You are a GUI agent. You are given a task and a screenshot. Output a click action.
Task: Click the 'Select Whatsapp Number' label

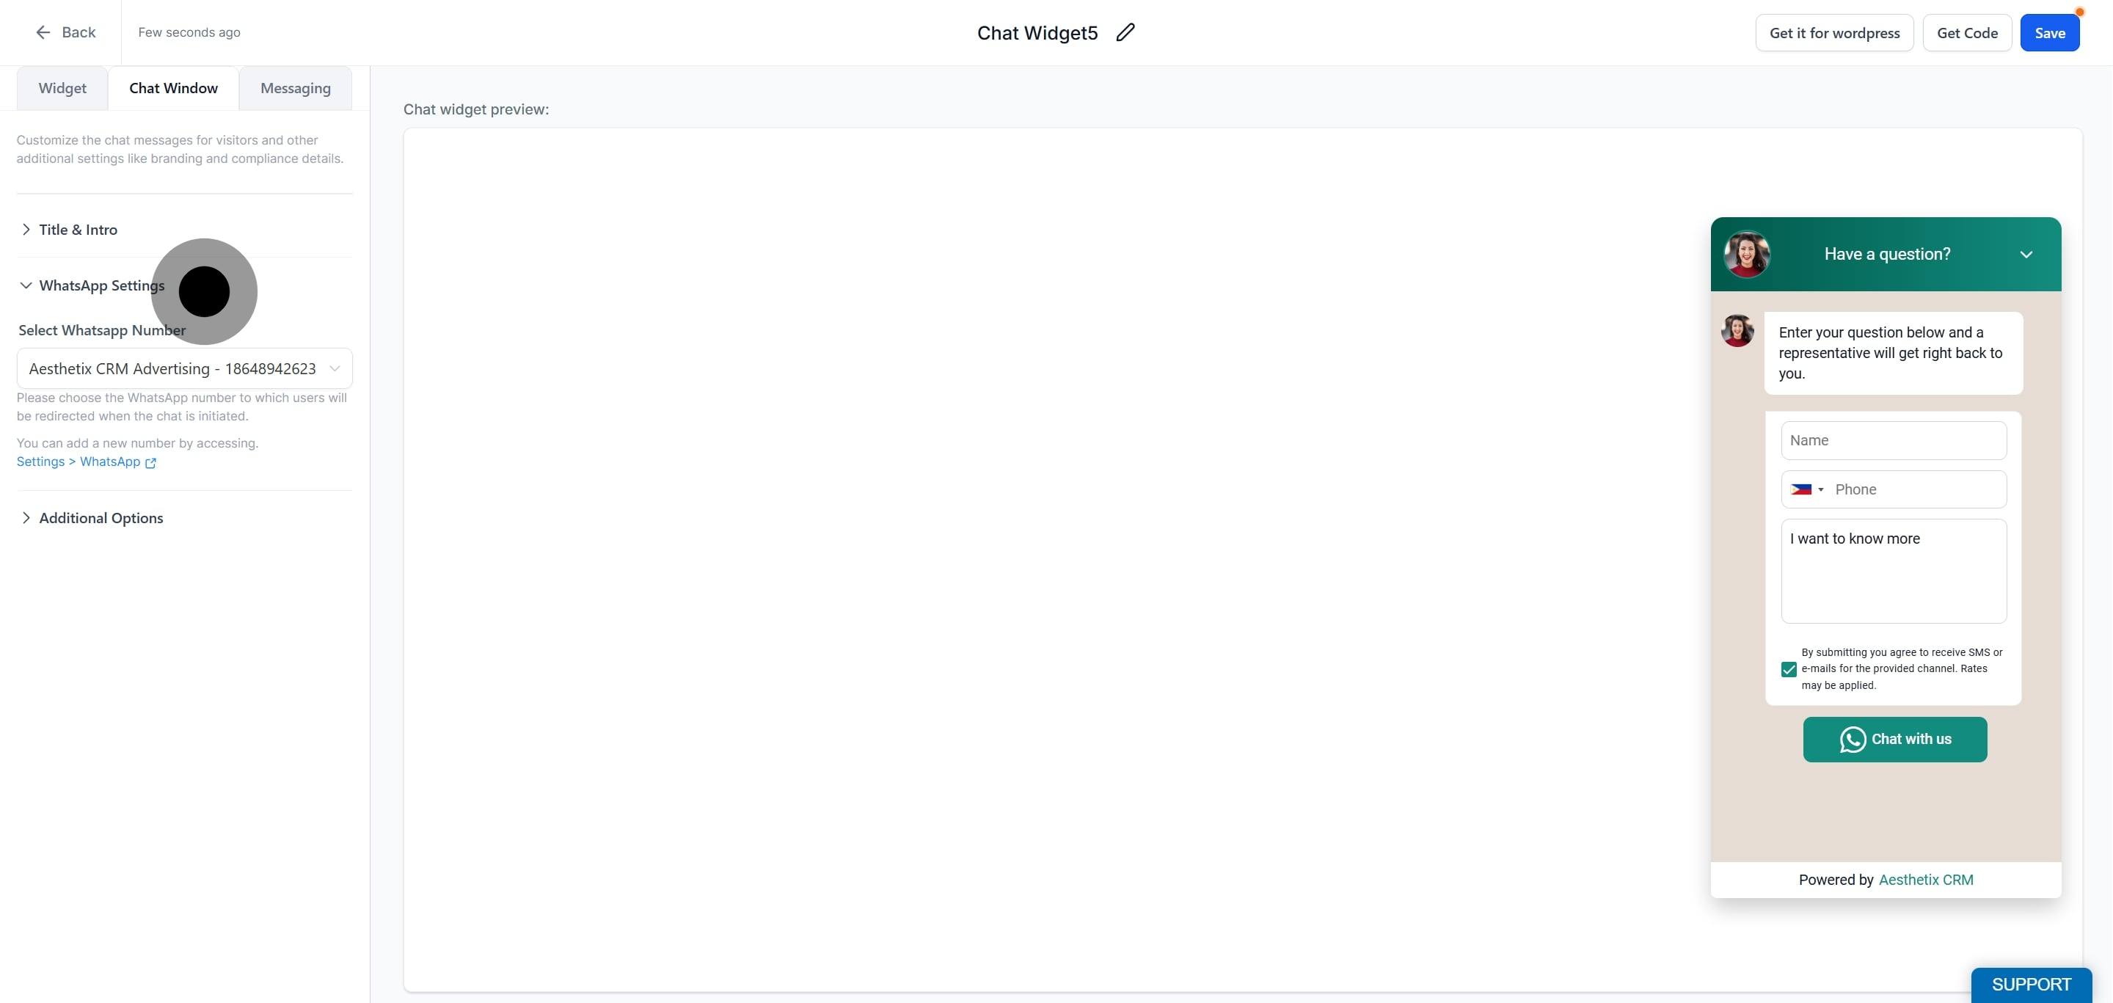[x=102, y=329]
